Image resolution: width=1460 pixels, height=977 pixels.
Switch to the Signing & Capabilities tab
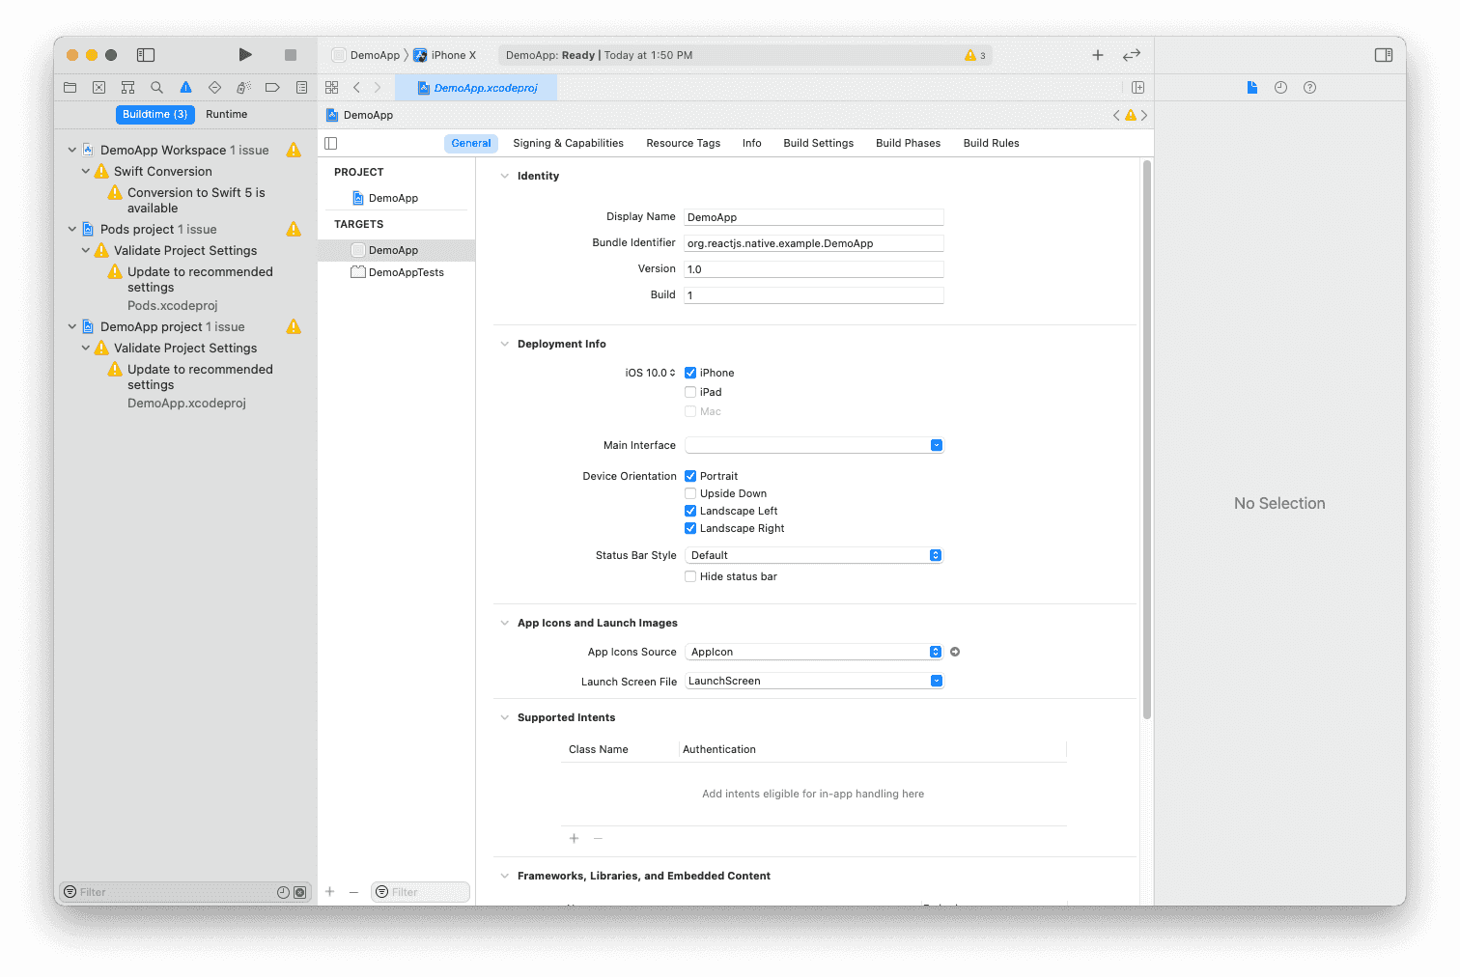pos(568,143)
